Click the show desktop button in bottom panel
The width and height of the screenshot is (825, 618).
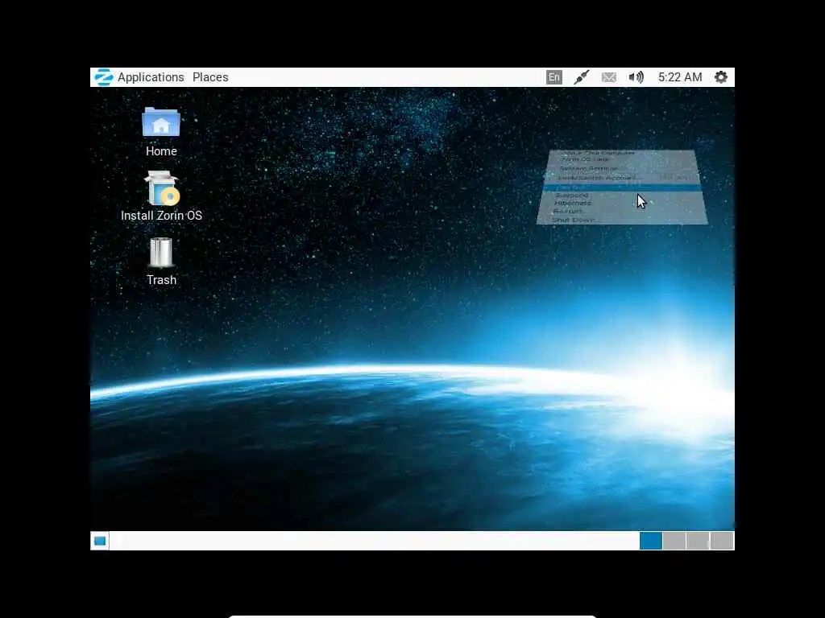[99, 541]
